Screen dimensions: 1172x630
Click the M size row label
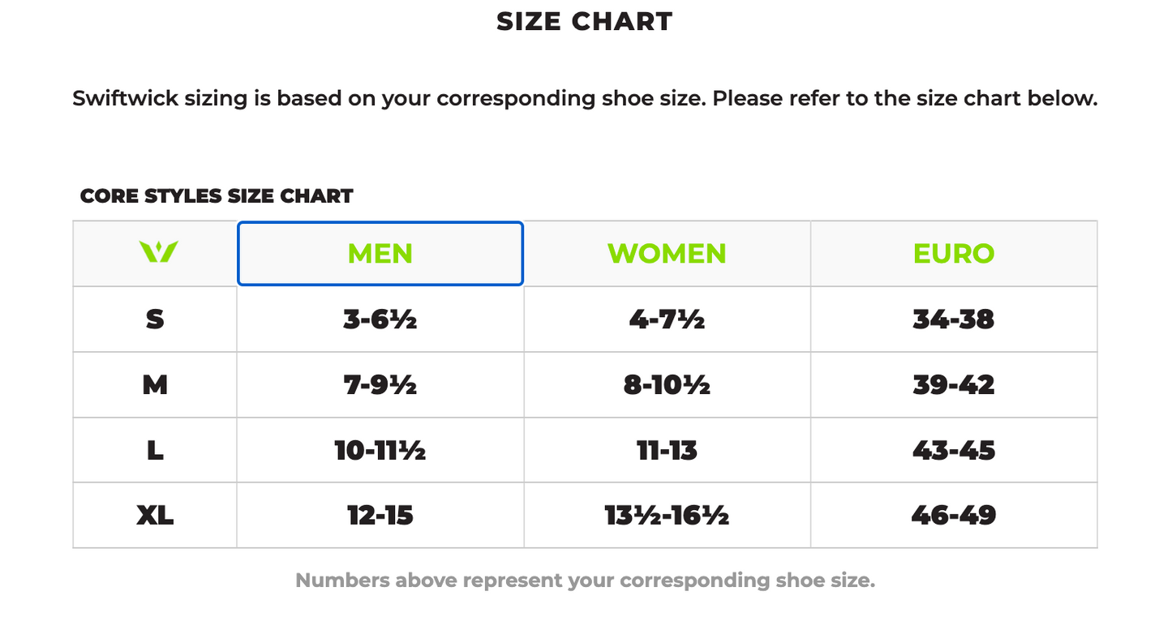(x=155, y=384)
